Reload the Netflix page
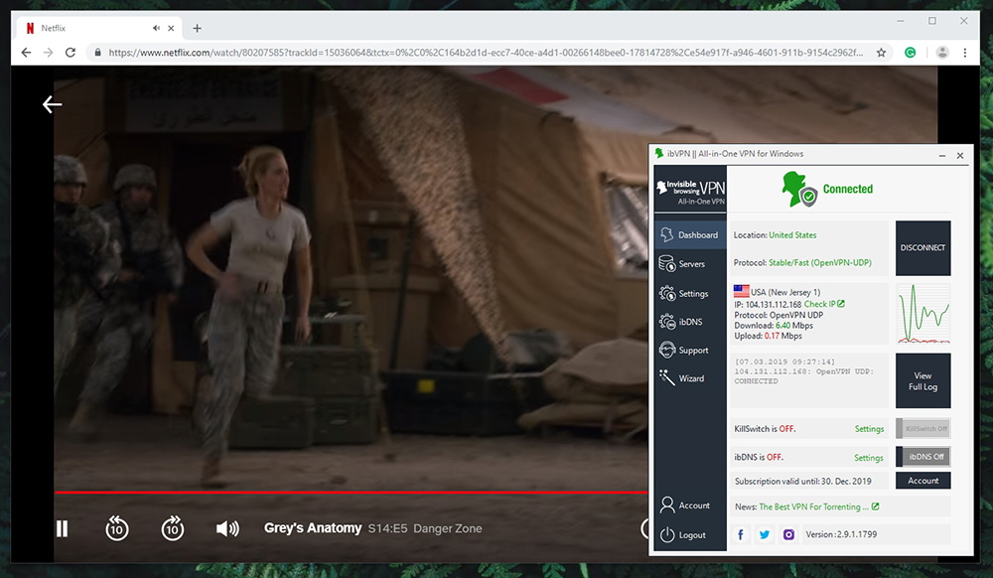 coord(71,53)
